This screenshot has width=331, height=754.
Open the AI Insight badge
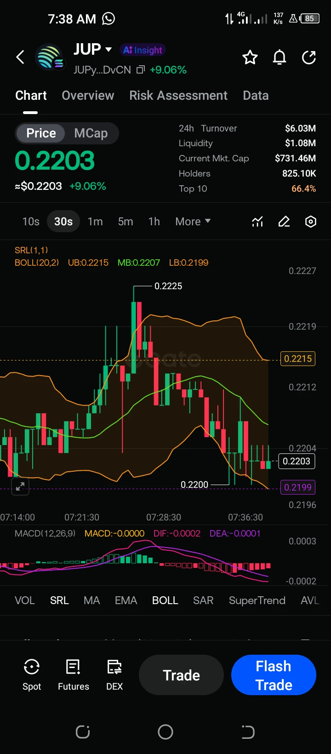click(143, 50)
